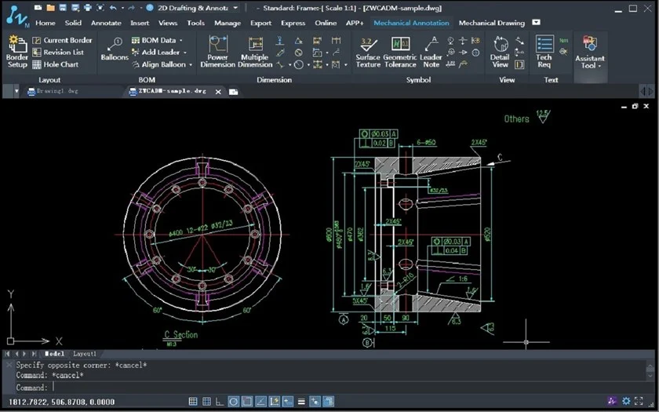Viewport: 659px width, 412px height.
Task: Activate Multiple Dimension tool
Action: (x=255, y=52)
